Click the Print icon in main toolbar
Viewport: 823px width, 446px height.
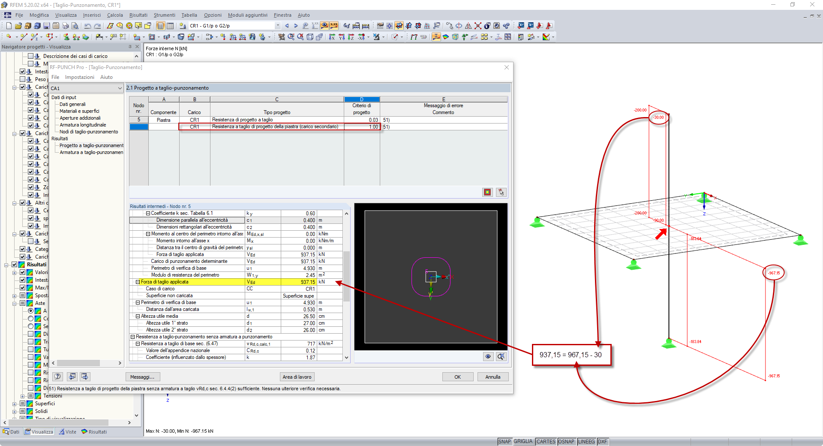[66, 26]
